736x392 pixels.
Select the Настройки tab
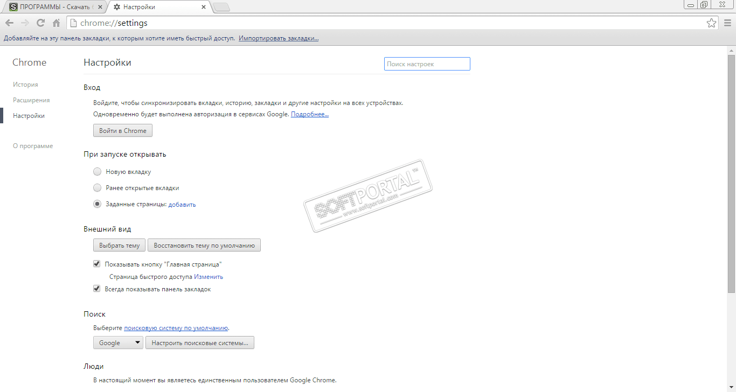click(160, 7)
